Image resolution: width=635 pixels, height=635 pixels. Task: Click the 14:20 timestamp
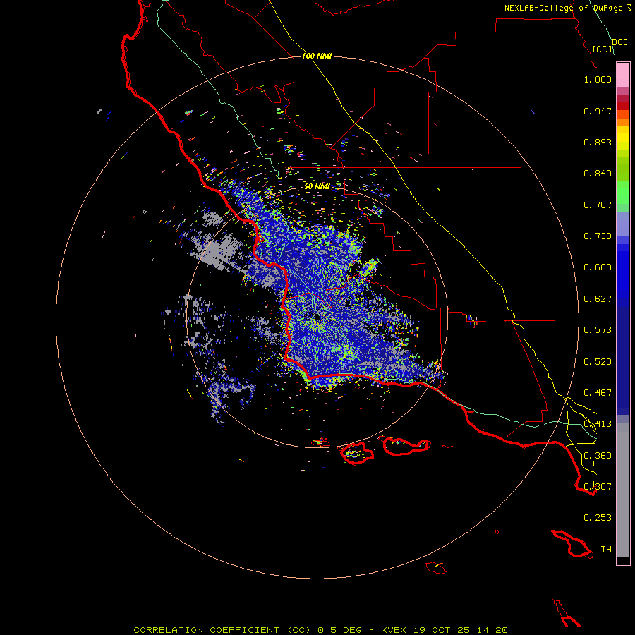[x=493, y=630]
